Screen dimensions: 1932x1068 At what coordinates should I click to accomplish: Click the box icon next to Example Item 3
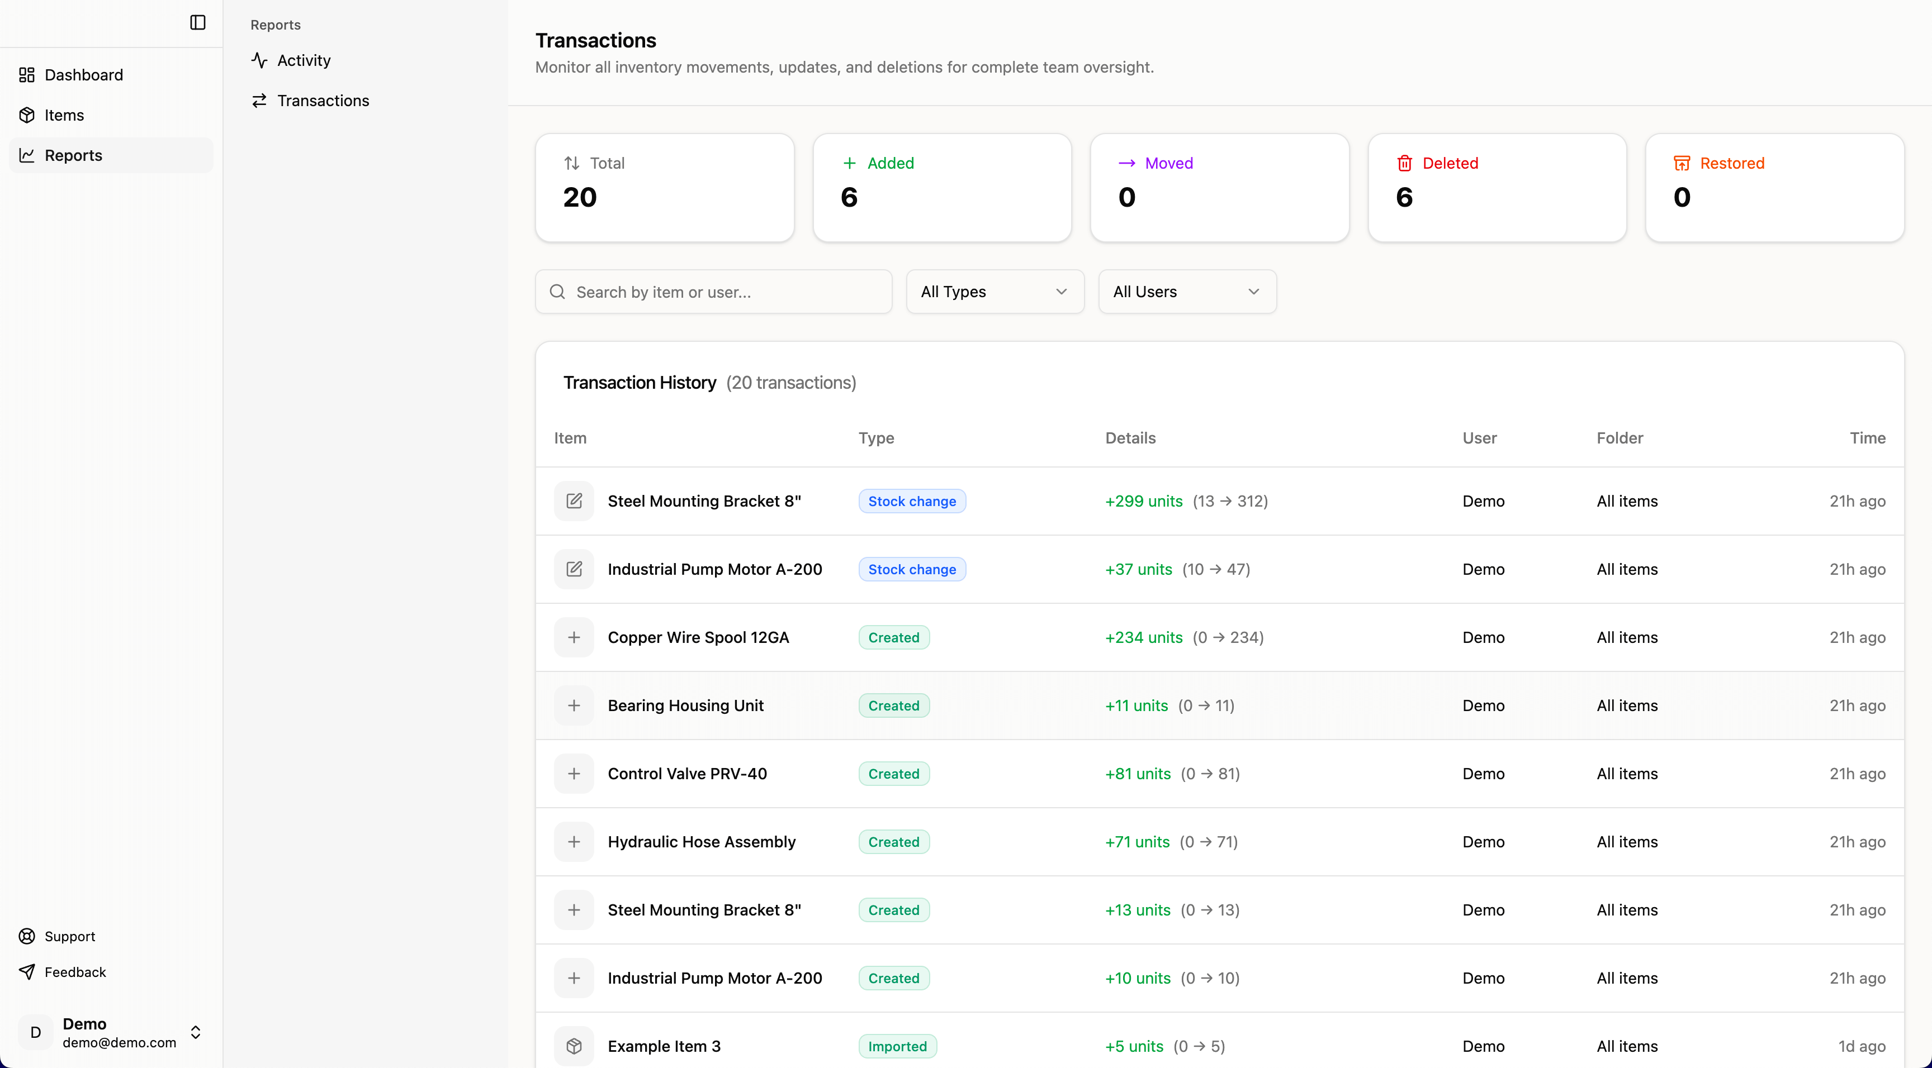pos(574,1046)
